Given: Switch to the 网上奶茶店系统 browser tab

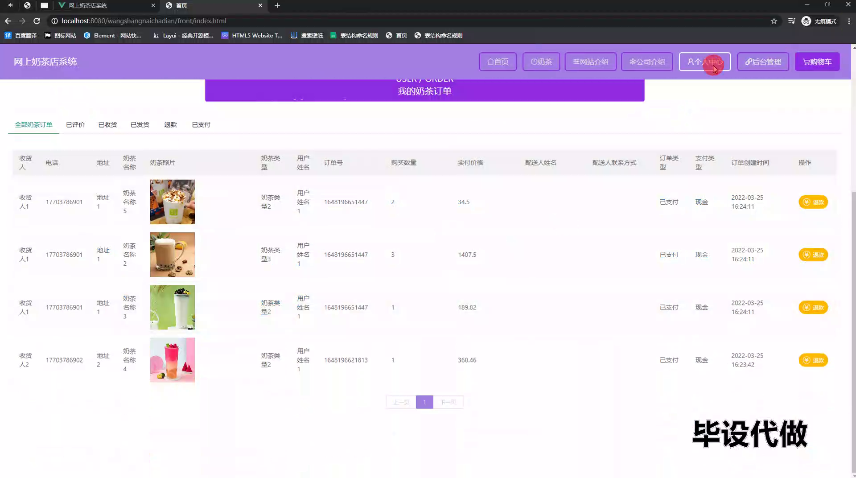Looking at the screenshot, I should point(106,5).
